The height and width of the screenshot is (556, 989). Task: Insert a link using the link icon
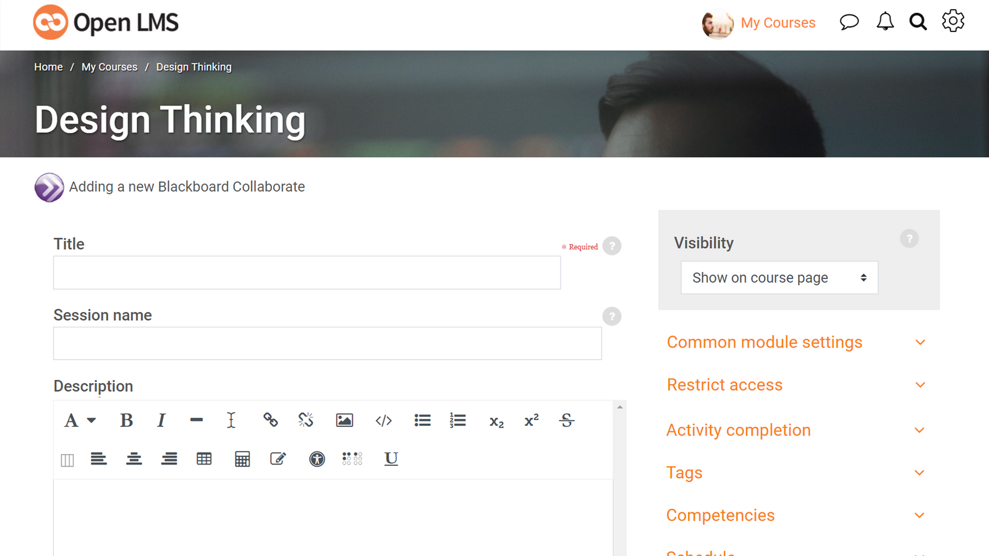point(270,420)
